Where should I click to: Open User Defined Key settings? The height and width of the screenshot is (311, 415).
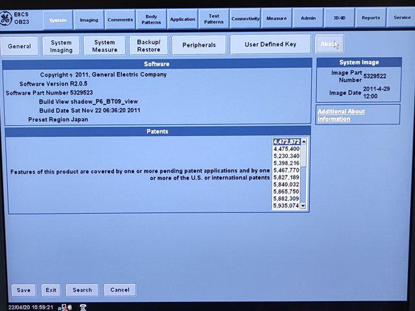[x=270, y=45]
